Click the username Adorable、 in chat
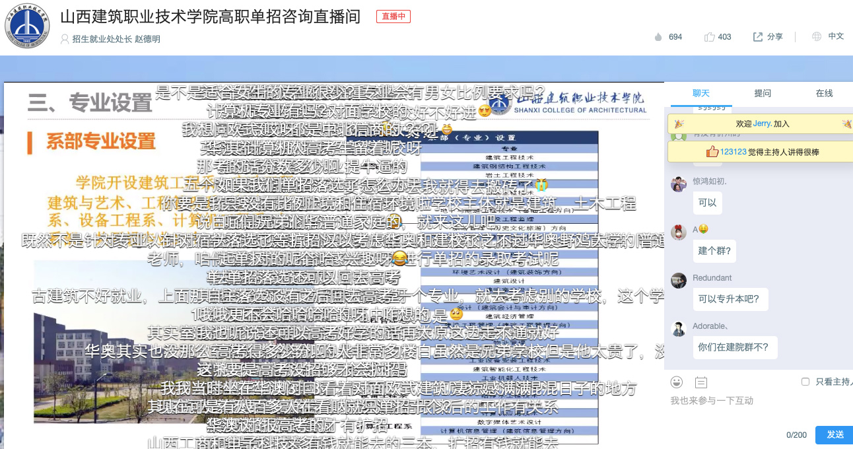This screenshot has width=853, height=449. click(710, 326)
